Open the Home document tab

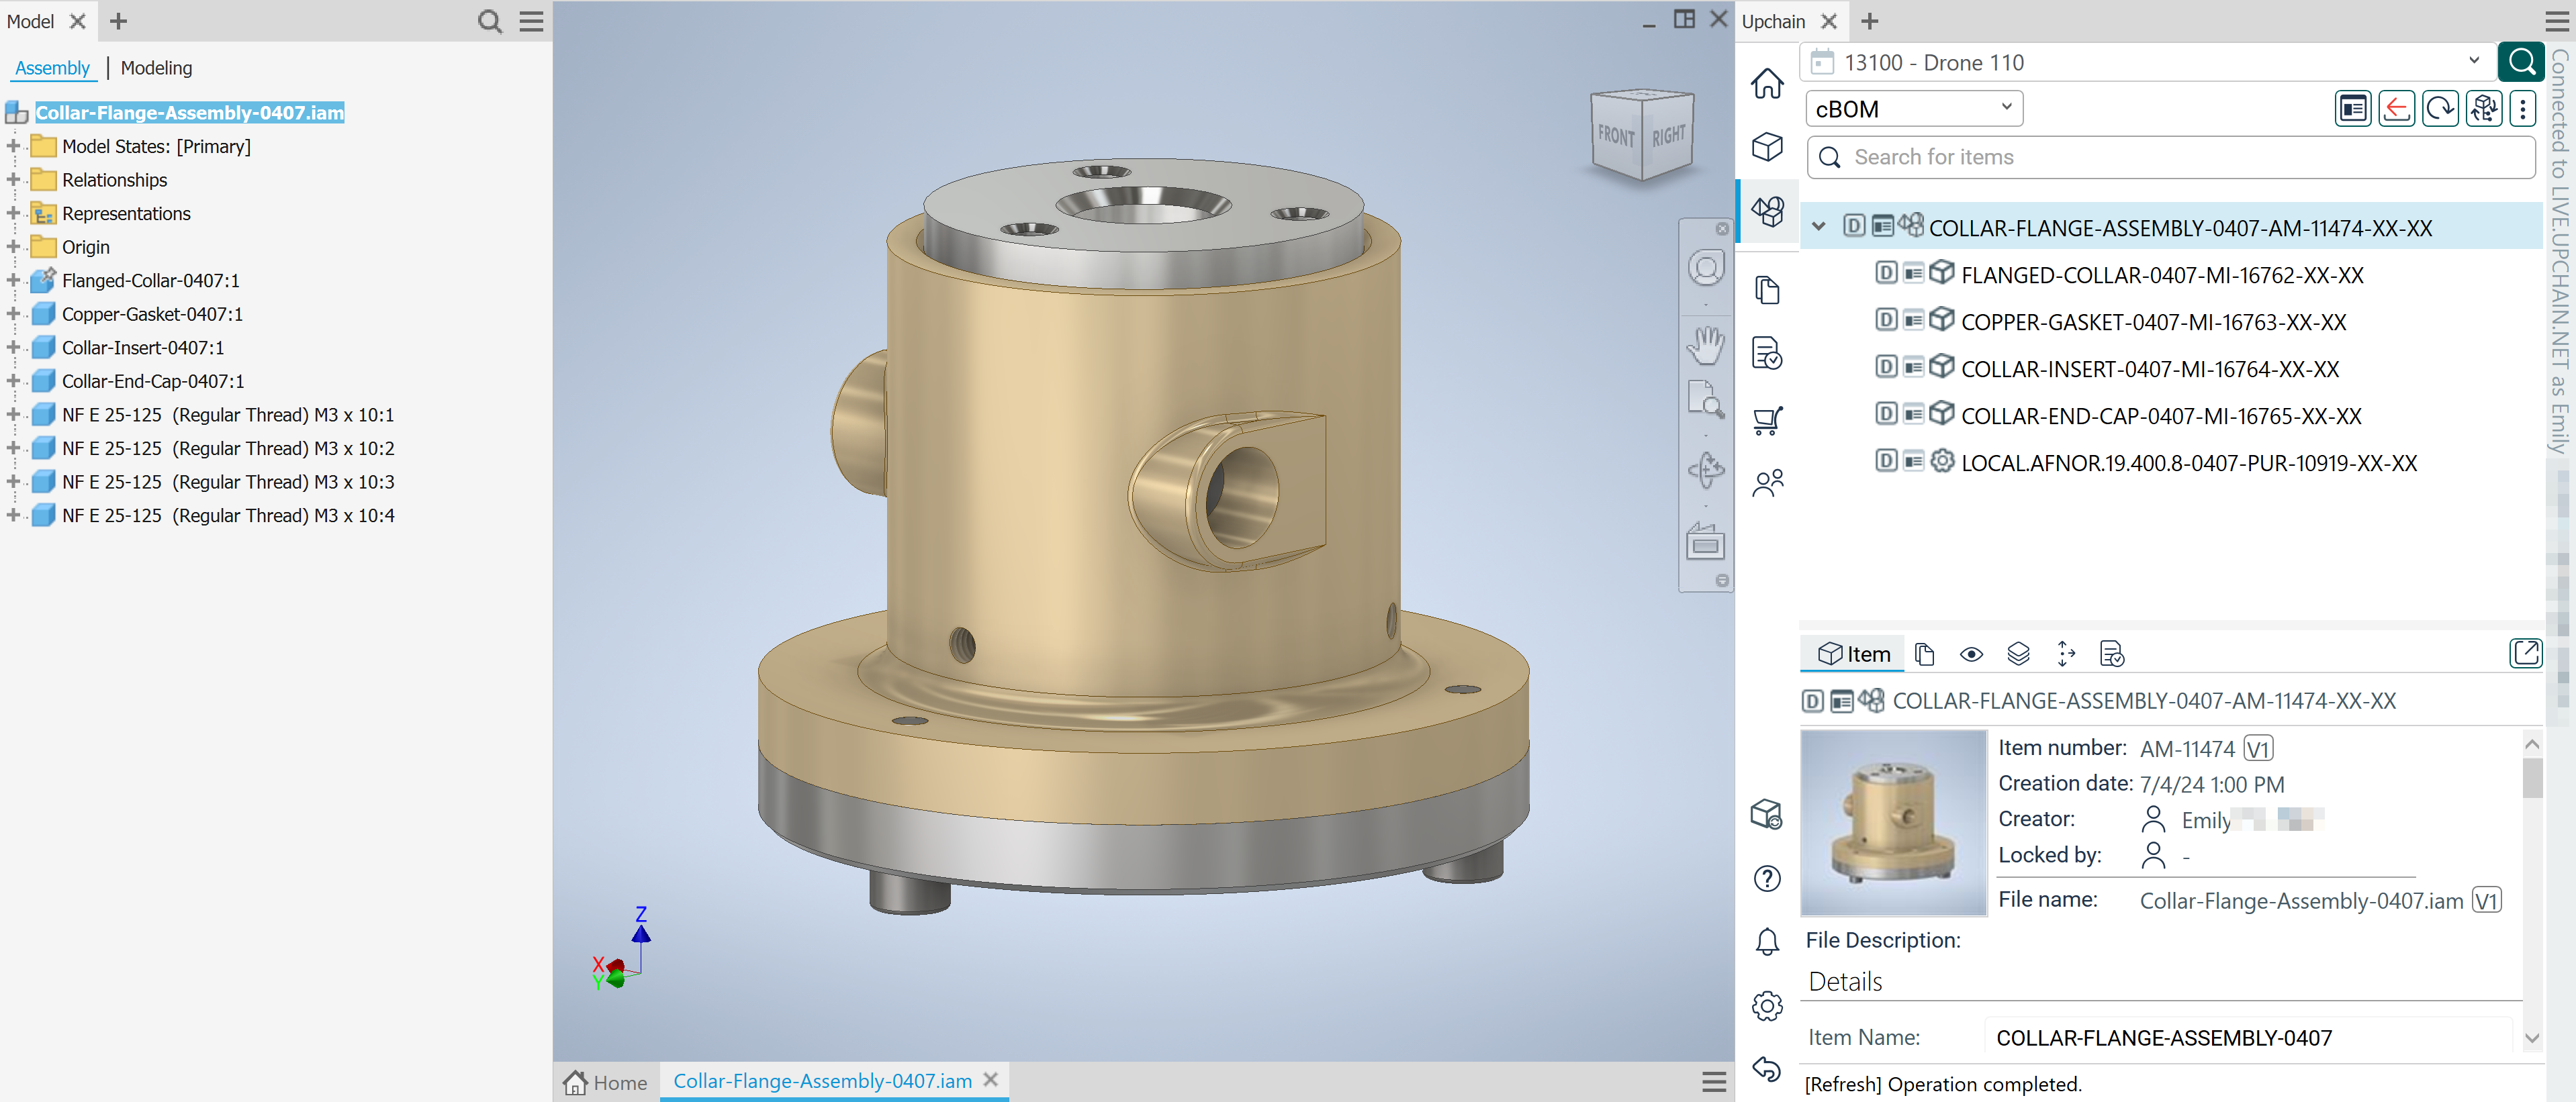point(605,1082)
